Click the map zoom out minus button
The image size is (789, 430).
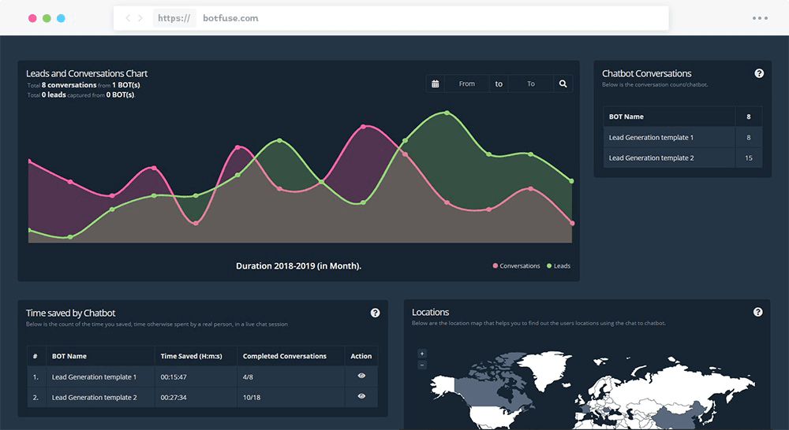point(422,365)
